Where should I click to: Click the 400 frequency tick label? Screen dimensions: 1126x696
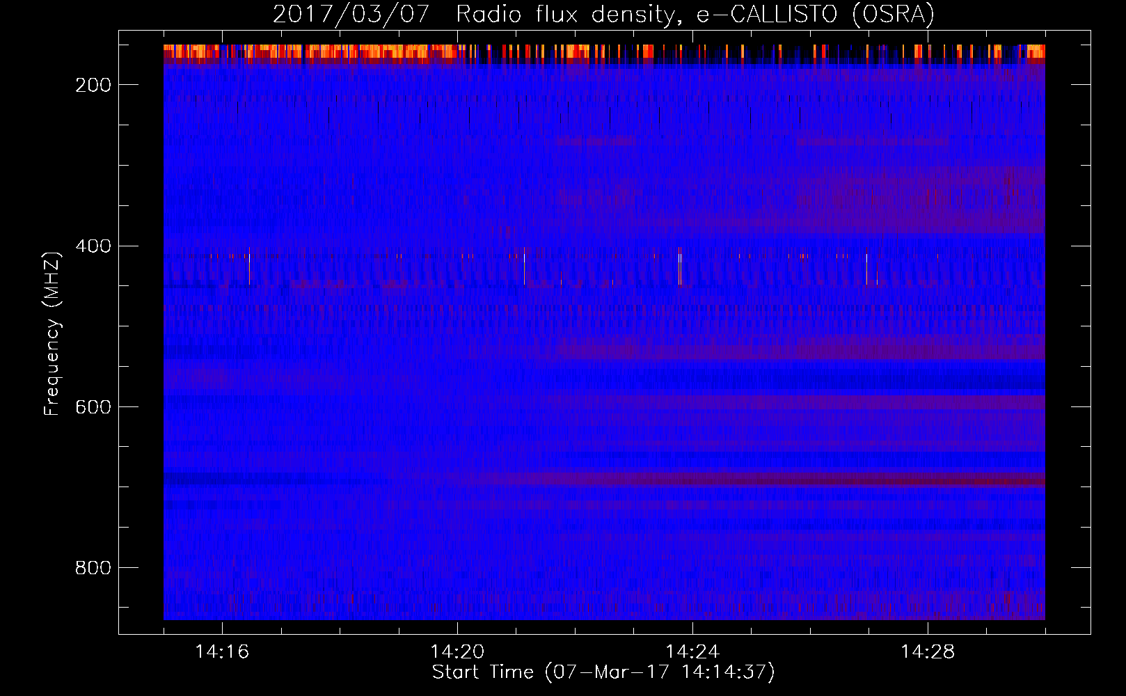[93, 246]
